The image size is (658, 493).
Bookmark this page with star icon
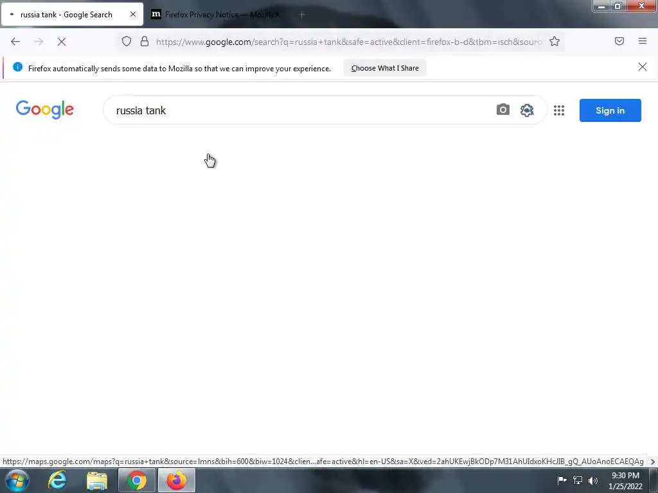click(555, 41)
